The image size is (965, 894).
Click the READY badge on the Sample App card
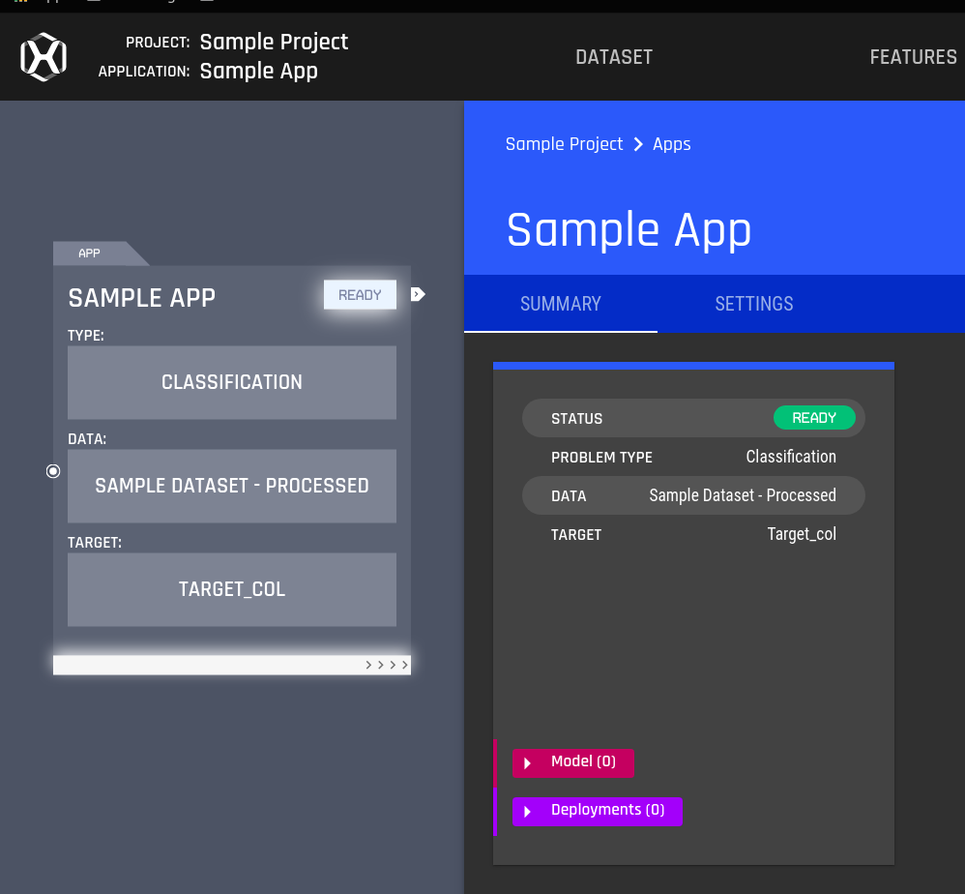click(x=360, y=294)
